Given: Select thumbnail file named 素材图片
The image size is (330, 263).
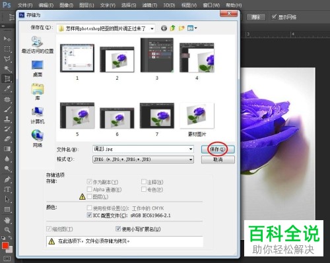Looking at the screenshot, I should [197, 120].
